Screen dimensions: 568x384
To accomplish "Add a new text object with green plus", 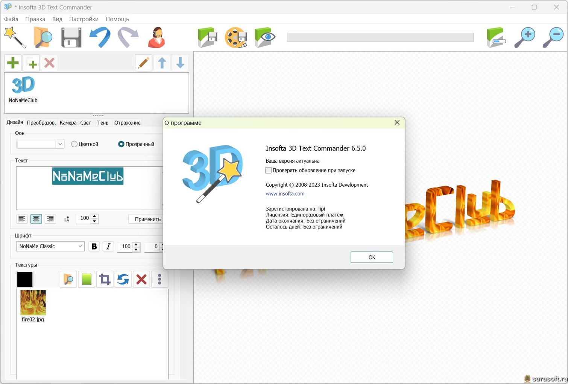I will point(13,63).
